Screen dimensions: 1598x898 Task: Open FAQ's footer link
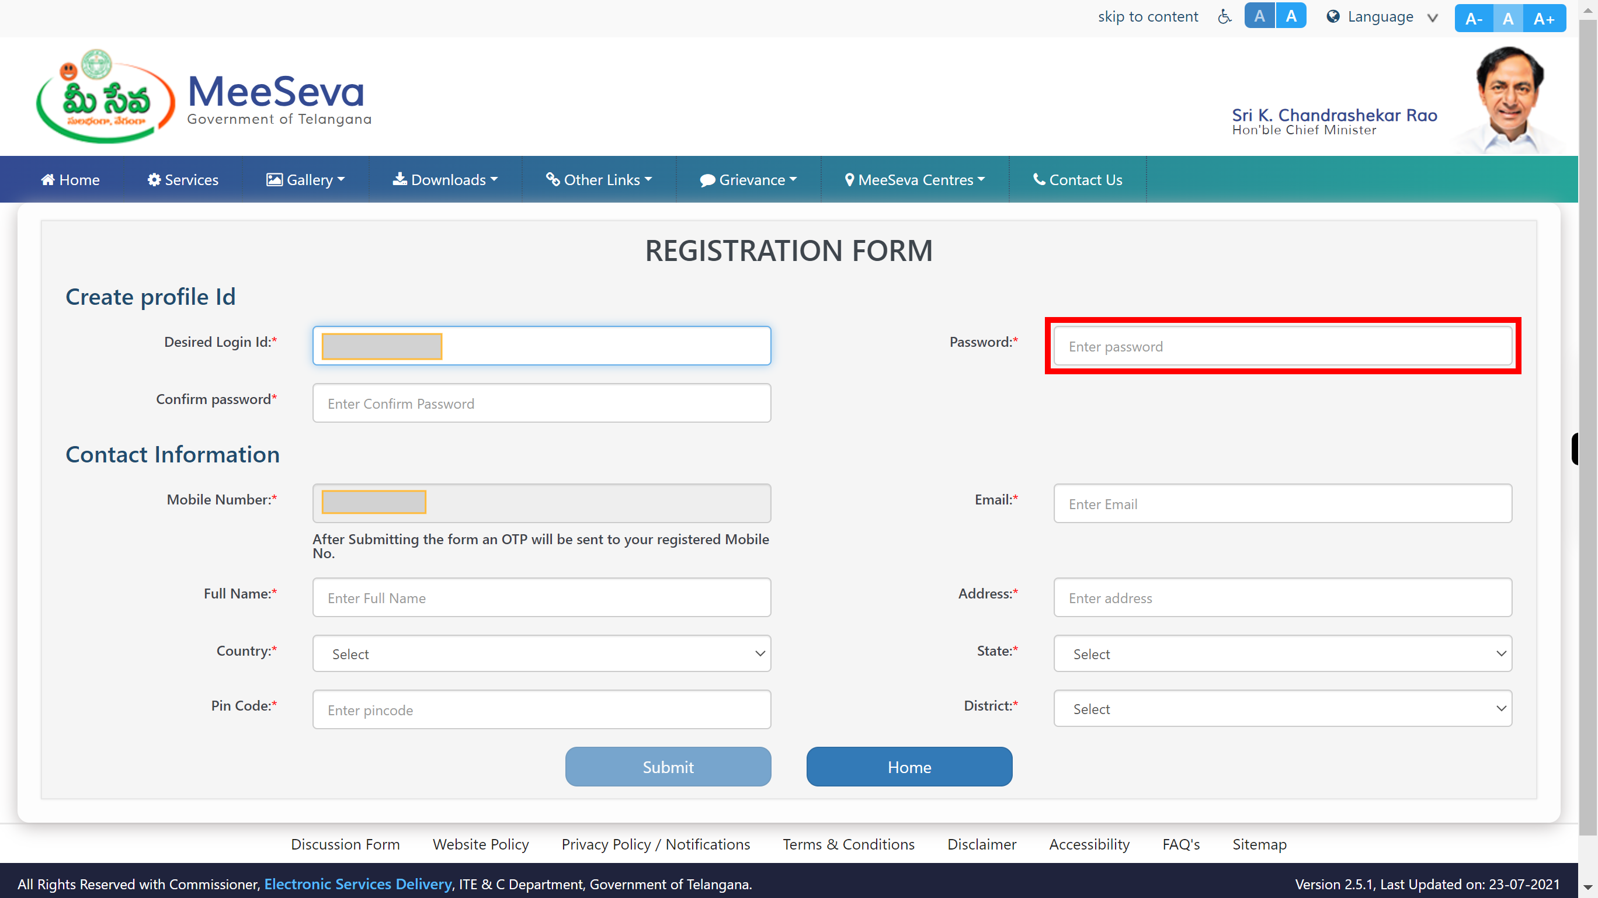[1181, 844]
